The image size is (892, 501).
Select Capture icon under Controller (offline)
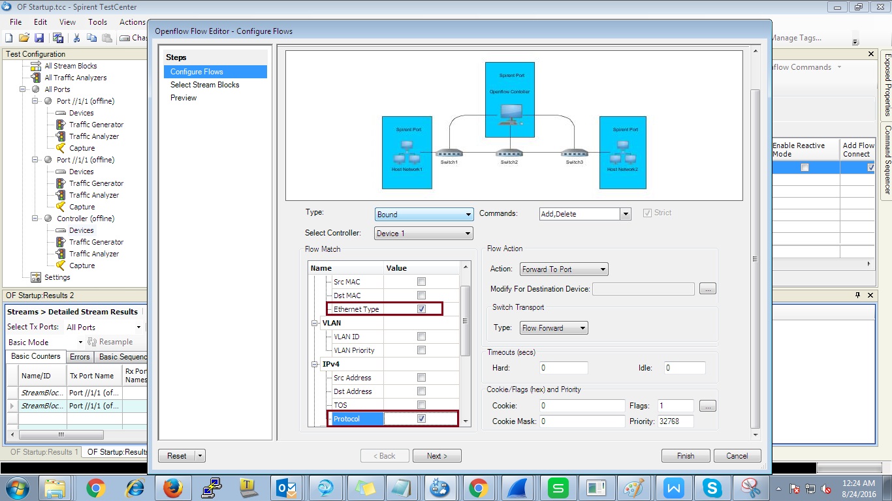61,266
